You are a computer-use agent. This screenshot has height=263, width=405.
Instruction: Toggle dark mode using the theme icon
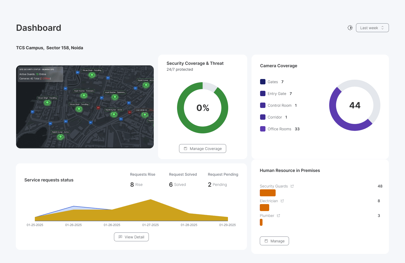coord(350,28)
